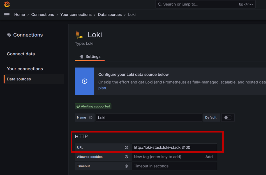
Task: Go to Home breadcrumb
Action: click(20, 15)
